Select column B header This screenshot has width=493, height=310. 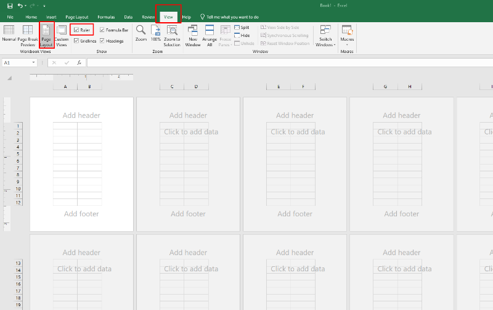tap(89, 86)
